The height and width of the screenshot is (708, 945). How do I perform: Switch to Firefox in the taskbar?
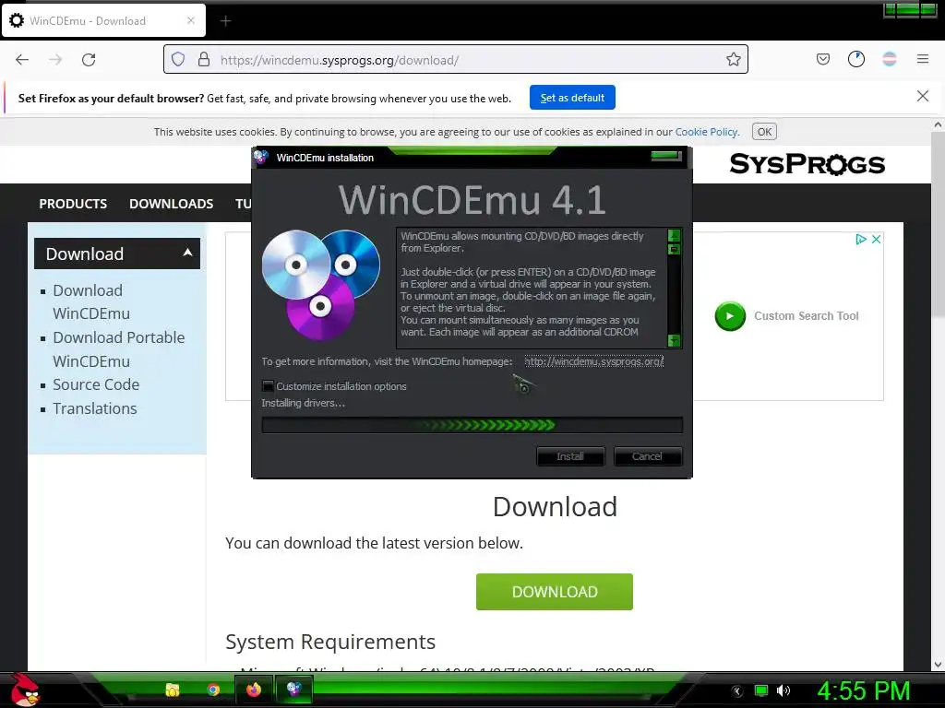pyautogui.click(x=254, y=690)
